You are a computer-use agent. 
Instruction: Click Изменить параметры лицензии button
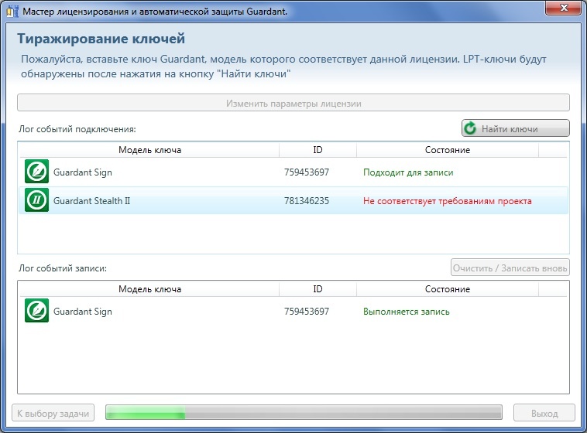(x=293, y=103)
